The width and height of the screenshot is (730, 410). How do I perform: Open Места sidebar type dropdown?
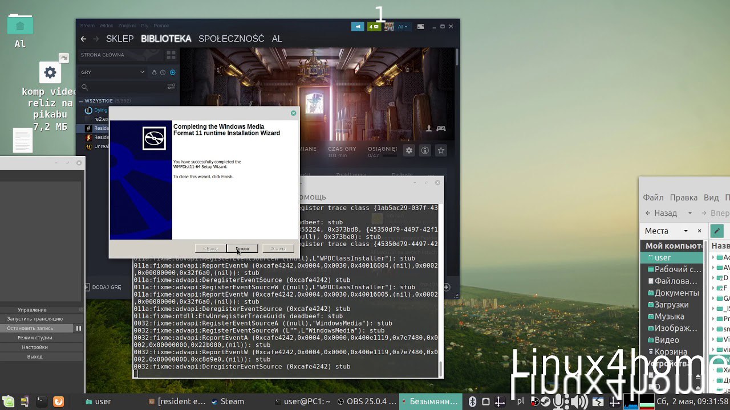pos(686,231)
